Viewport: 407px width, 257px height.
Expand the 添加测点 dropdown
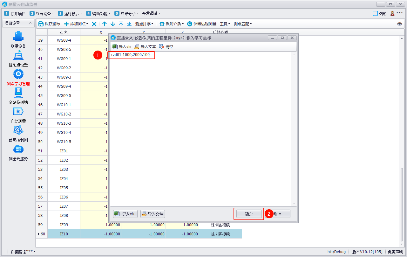pos(76,24)
